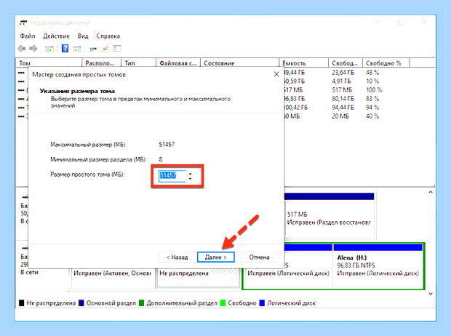451x336 pixels.
Task: Click the Далее button
Action: click(x=216, y=257)
